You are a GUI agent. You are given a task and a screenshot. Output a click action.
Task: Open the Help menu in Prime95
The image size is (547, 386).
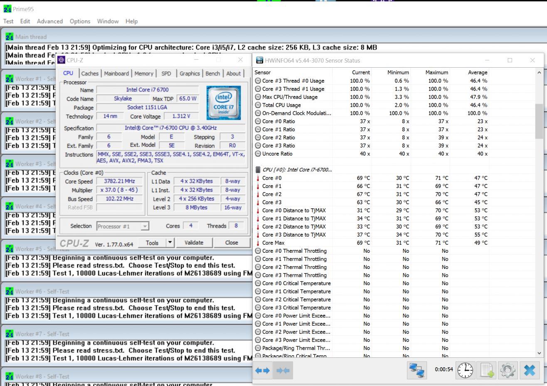[x=131, y=21]
